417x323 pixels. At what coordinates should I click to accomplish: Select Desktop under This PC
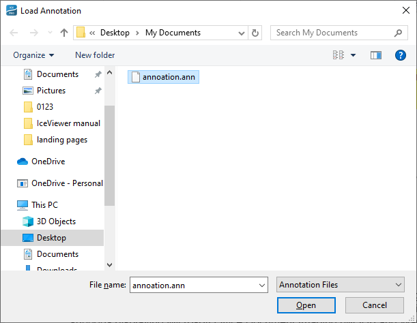point(53,238)
